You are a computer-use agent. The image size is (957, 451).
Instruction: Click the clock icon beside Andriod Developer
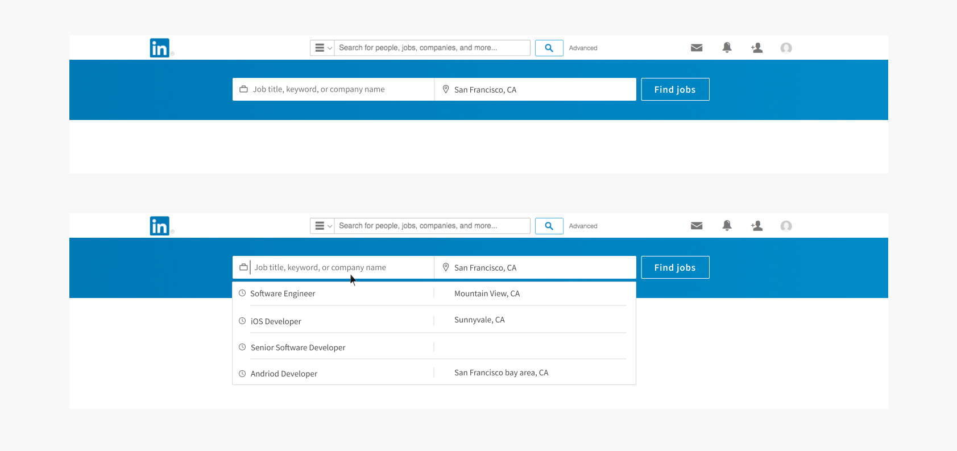[242, 374]
